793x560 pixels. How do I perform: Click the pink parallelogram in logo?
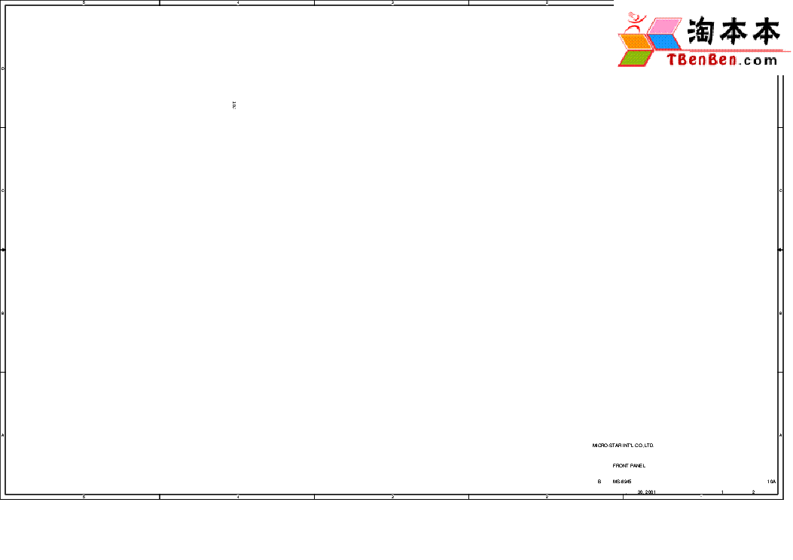click(663, 26)
